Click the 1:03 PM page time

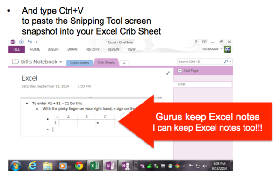click(x=84, y=86)
